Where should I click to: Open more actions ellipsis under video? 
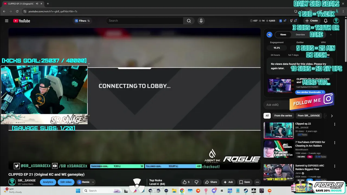(257, 182)
